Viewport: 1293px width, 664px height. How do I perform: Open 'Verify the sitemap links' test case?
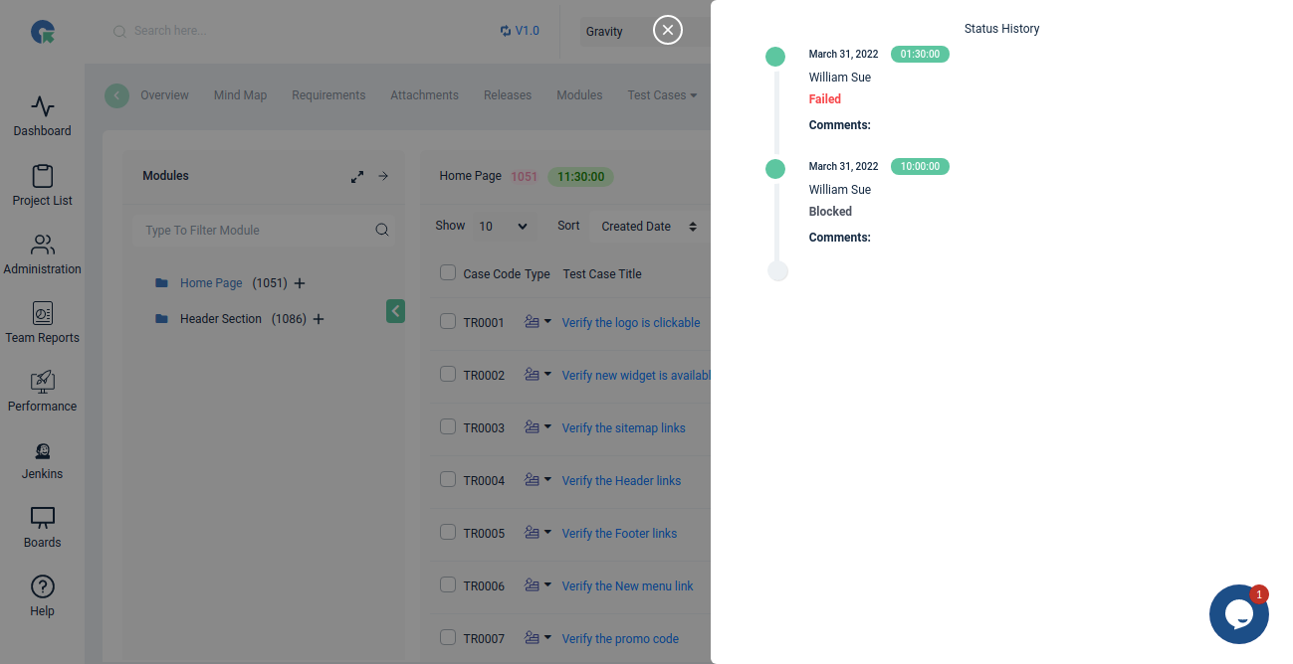623,428
